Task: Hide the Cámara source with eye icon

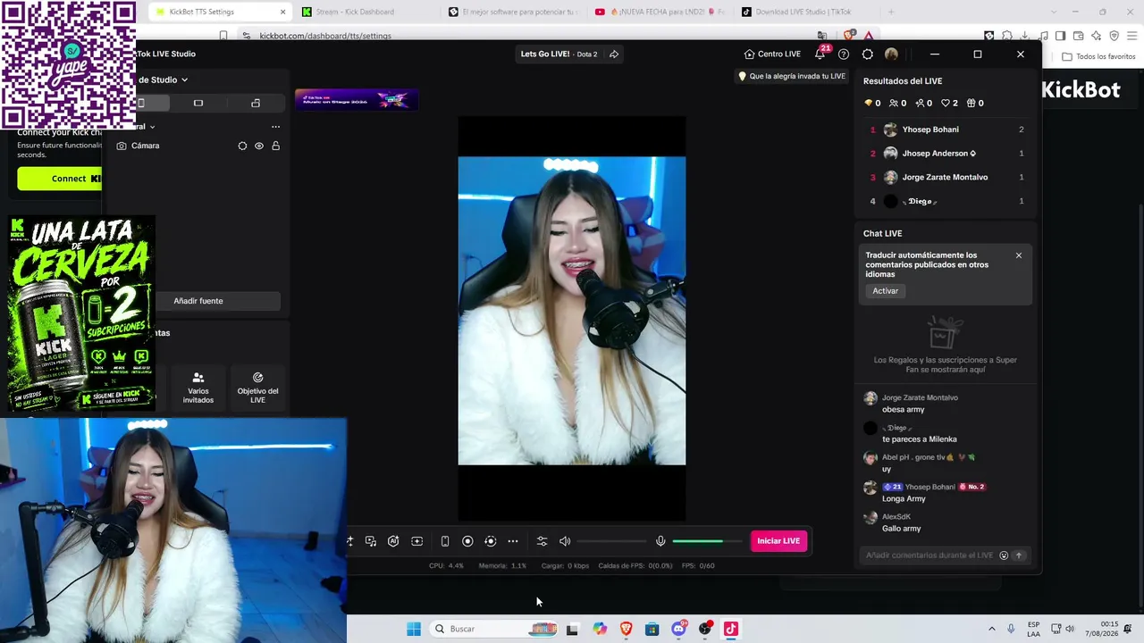Action: coord(259,146)
